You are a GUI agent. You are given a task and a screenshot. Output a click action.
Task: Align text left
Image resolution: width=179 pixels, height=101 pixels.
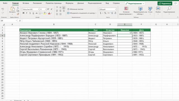click(57, 11)
